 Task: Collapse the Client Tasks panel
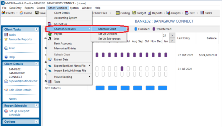(x=36, y=29)
